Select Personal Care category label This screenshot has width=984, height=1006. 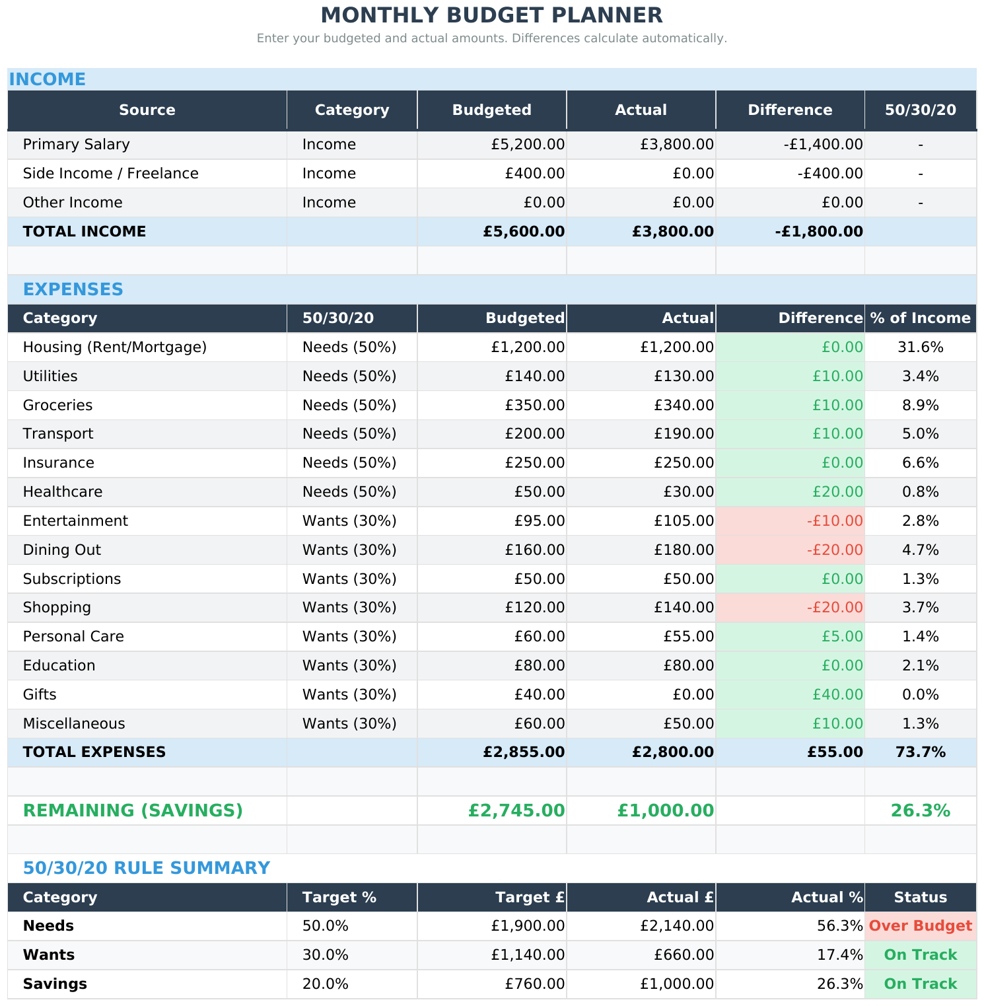pyautogui.click(x=147, y=637)
